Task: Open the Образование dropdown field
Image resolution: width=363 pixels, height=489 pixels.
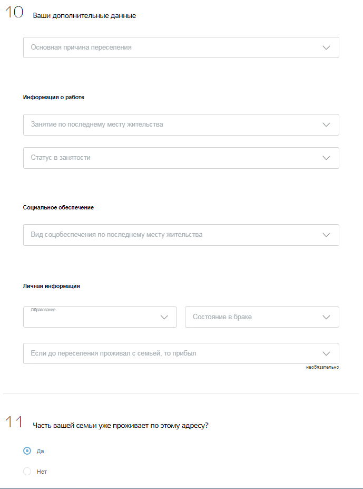Action: [x=100, y=317]
